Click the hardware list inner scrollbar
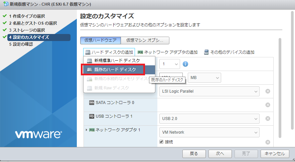This screenshot has width=295, height=162. click(x=280, y=88)
